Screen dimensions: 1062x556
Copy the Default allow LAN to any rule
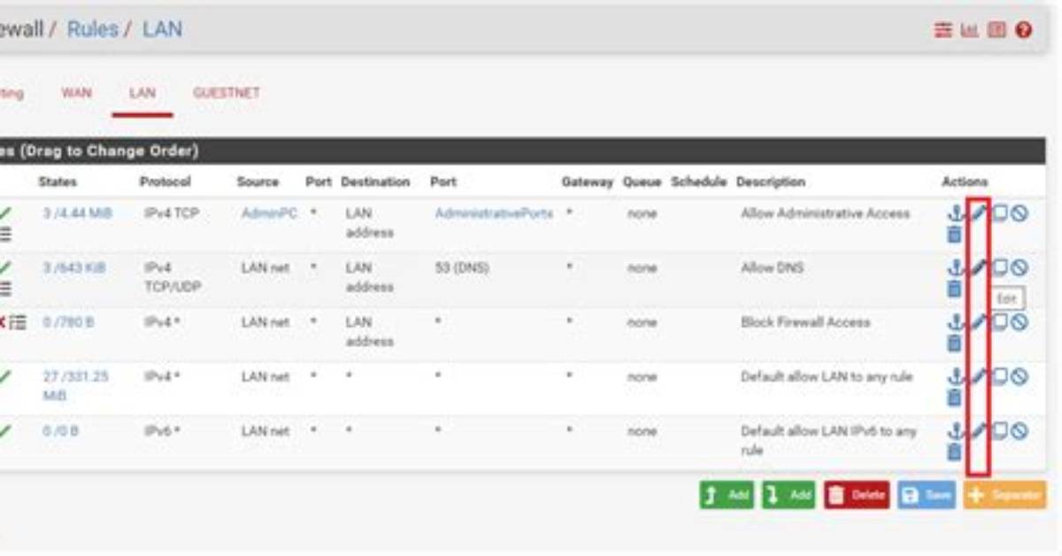pos(1000,376)
